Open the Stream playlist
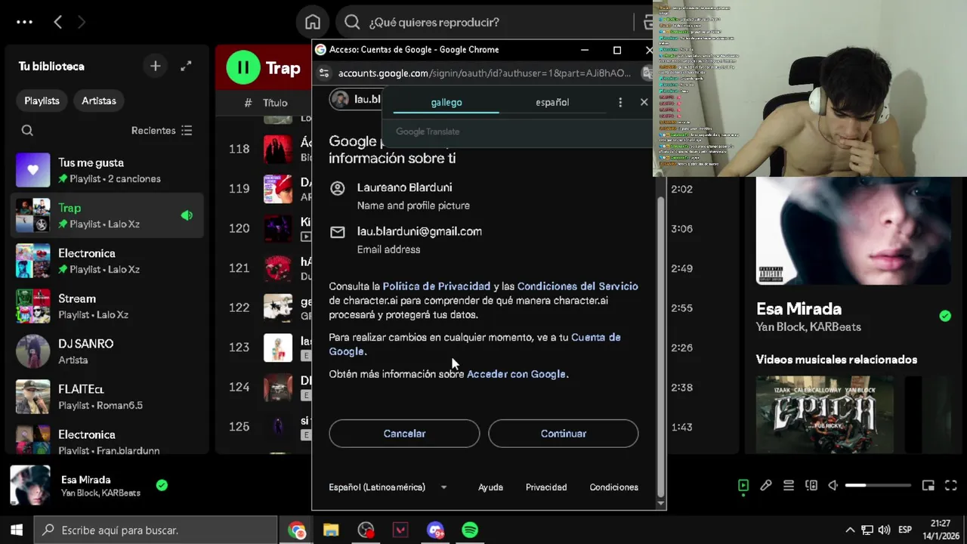Screen dimensions: 967x544 point(107,306)
